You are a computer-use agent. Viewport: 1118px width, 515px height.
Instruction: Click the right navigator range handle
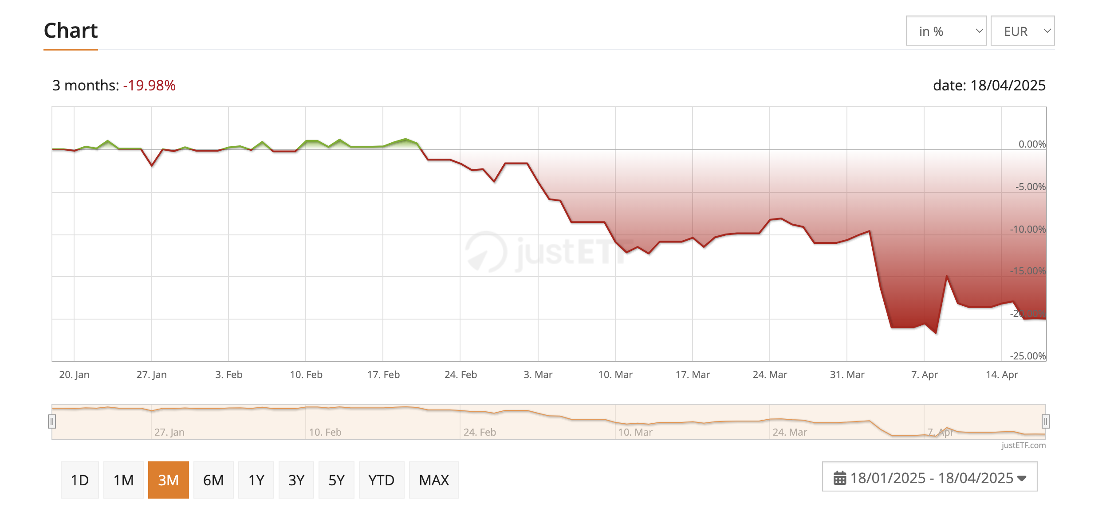pyautogui.click(x=1046, y=421)
